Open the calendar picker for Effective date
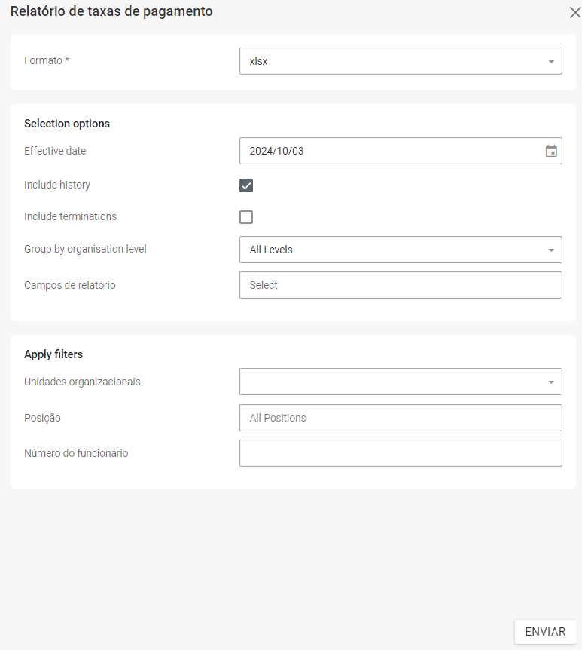The height and width of the screenshot is (650, 582). (551, 151)
